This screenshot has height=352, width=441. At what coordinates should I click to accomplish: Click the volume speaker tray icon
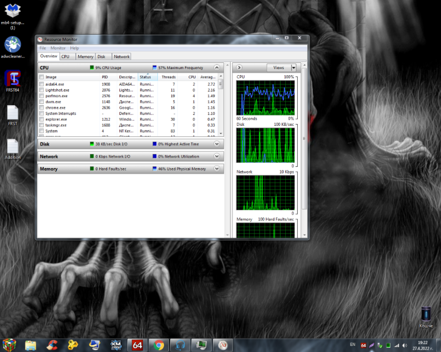(405, 345)
